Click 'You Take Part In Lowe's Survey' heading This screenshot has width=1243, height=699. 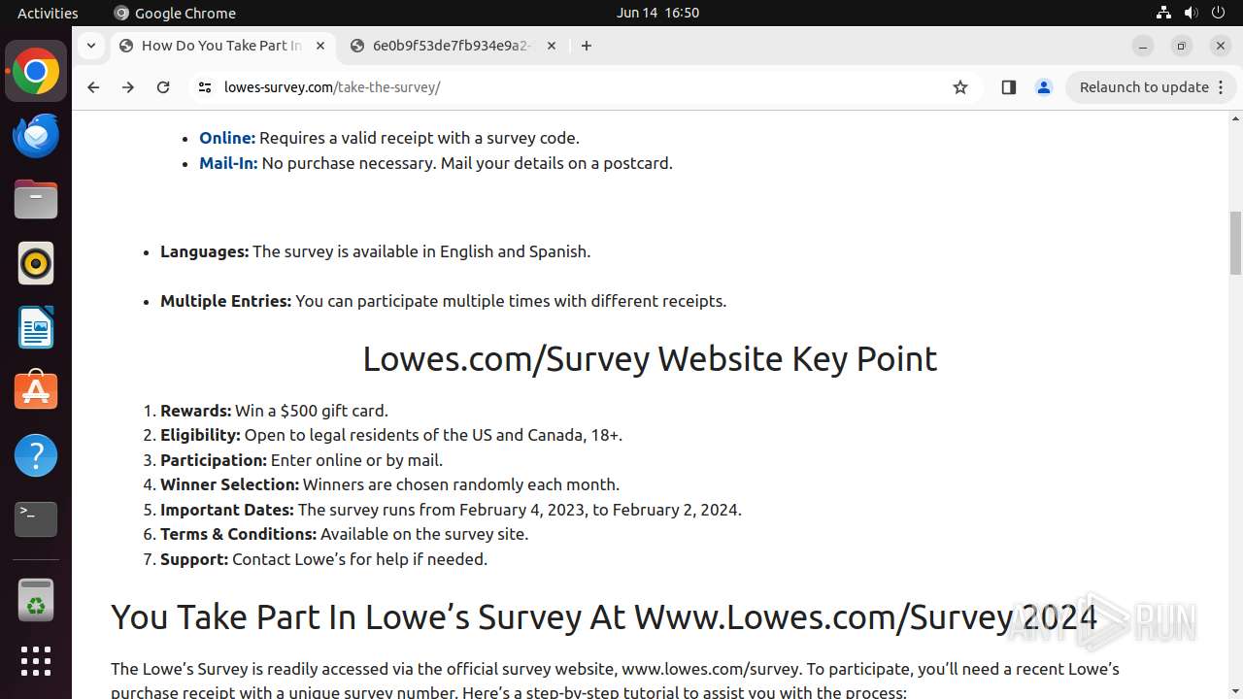(604, 617)
